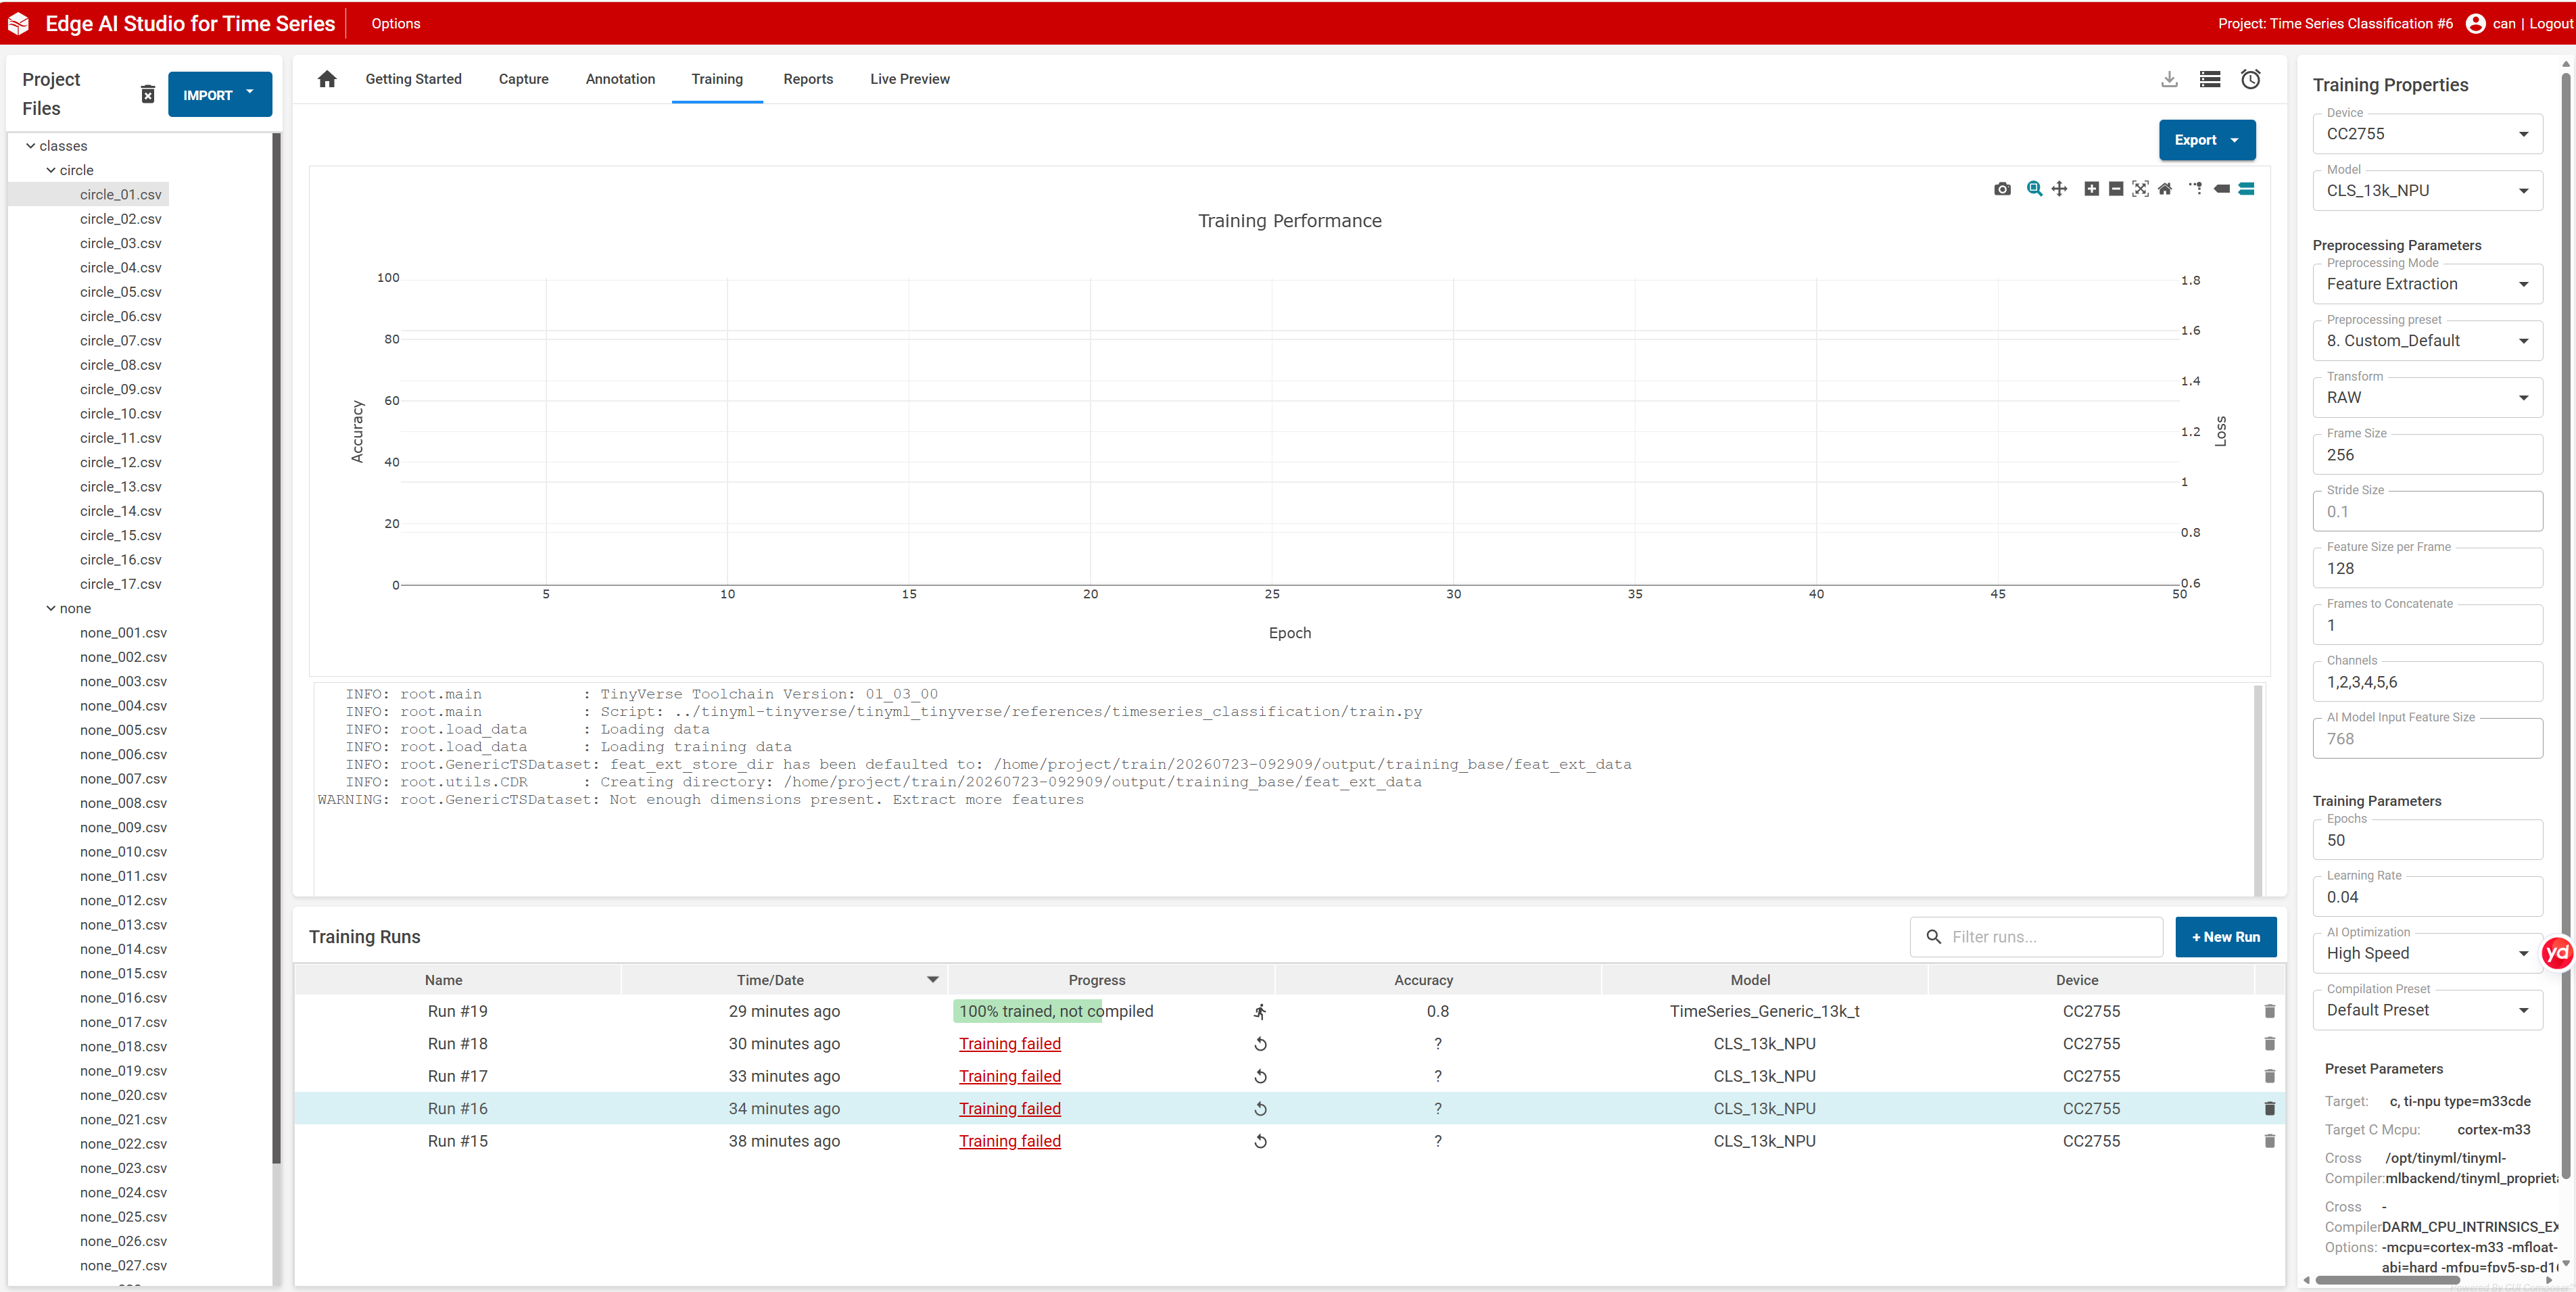Click the alarm clock icon in header
Image resolution: width=2576 pixels, height=1292 pixels.
coord(2251,79)
